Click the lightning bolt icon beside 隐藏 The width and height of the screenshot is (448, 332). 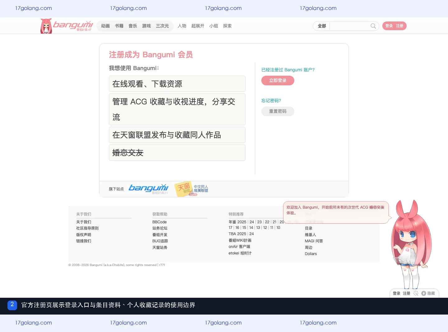[x=423, y=293]
